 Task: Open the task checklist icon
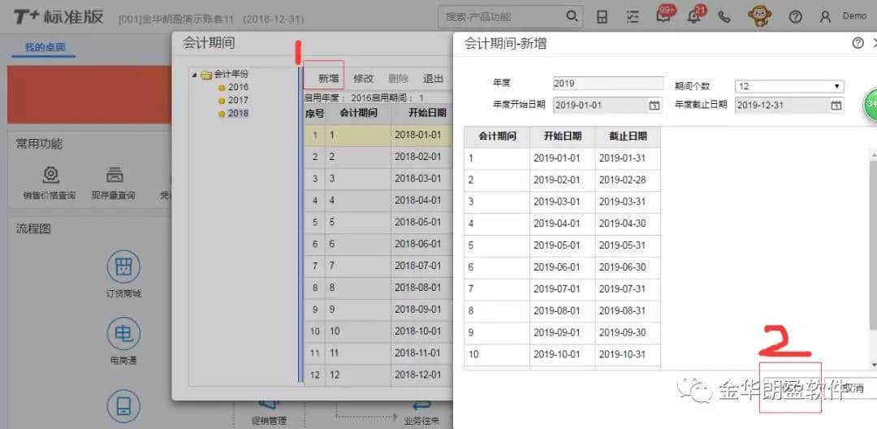click(633, 16)
